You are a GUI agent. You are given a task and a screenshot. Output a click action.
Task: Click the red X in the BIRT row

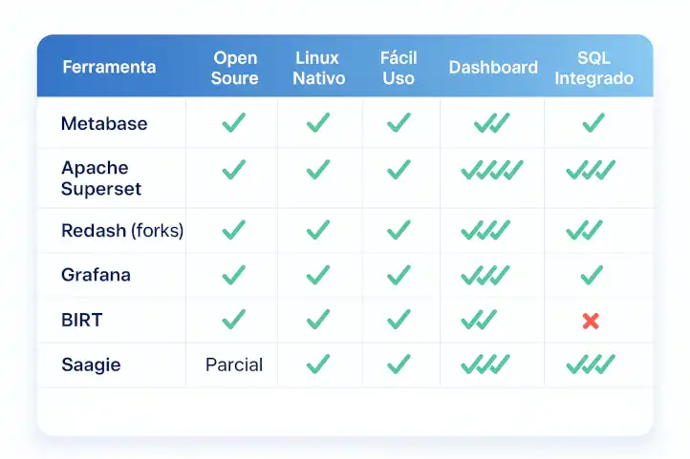[x=591, y=321]
